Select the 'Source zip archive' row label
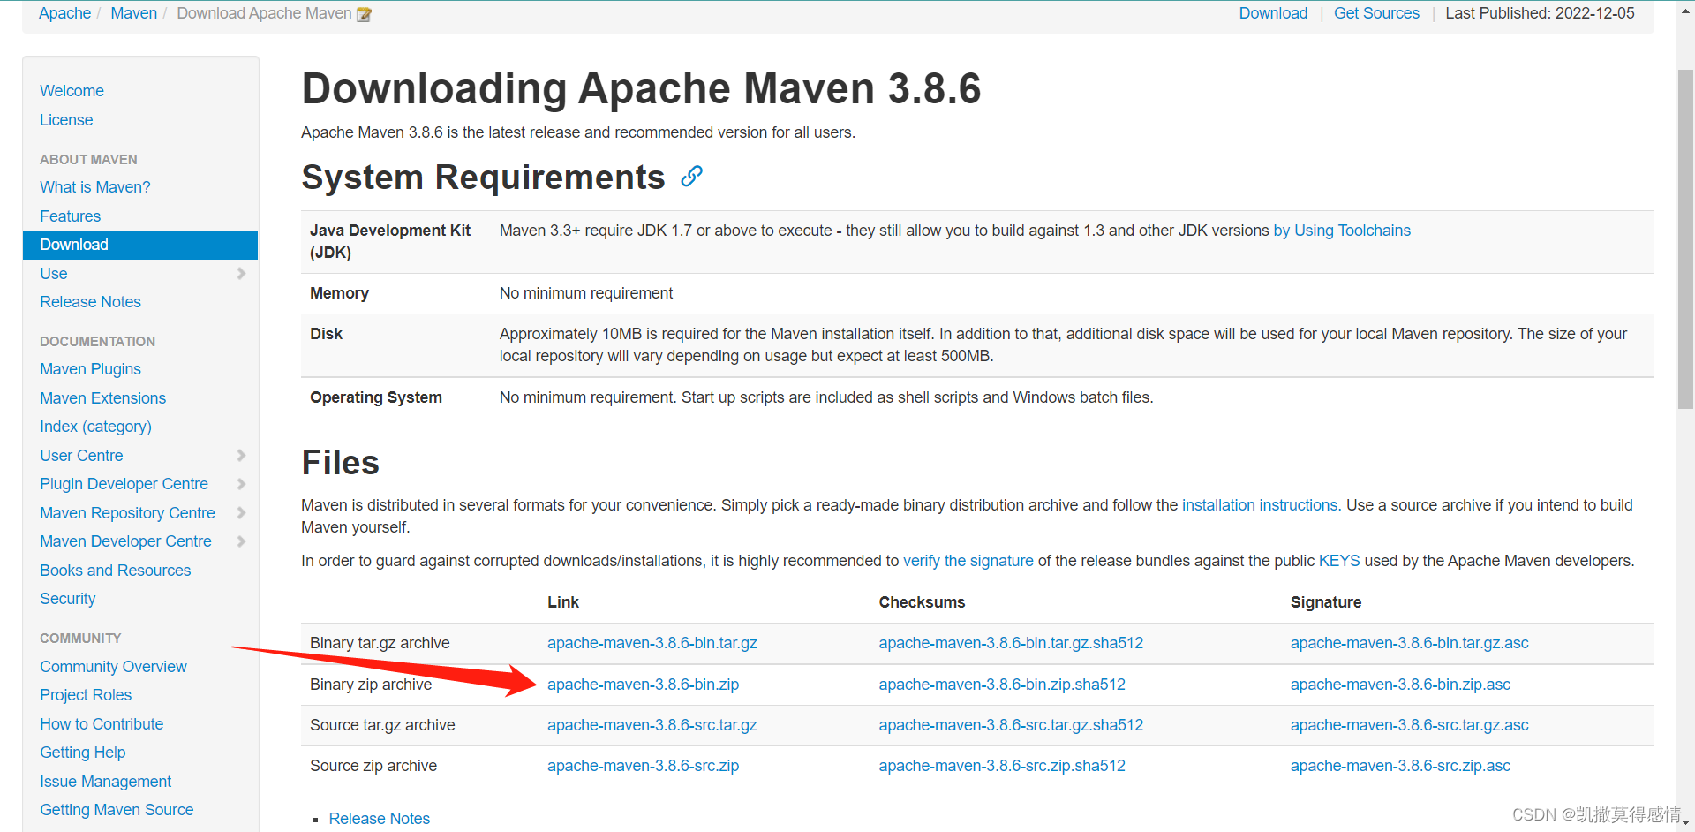Viewport: 1695px width, 832px height. tap(373, 766)
